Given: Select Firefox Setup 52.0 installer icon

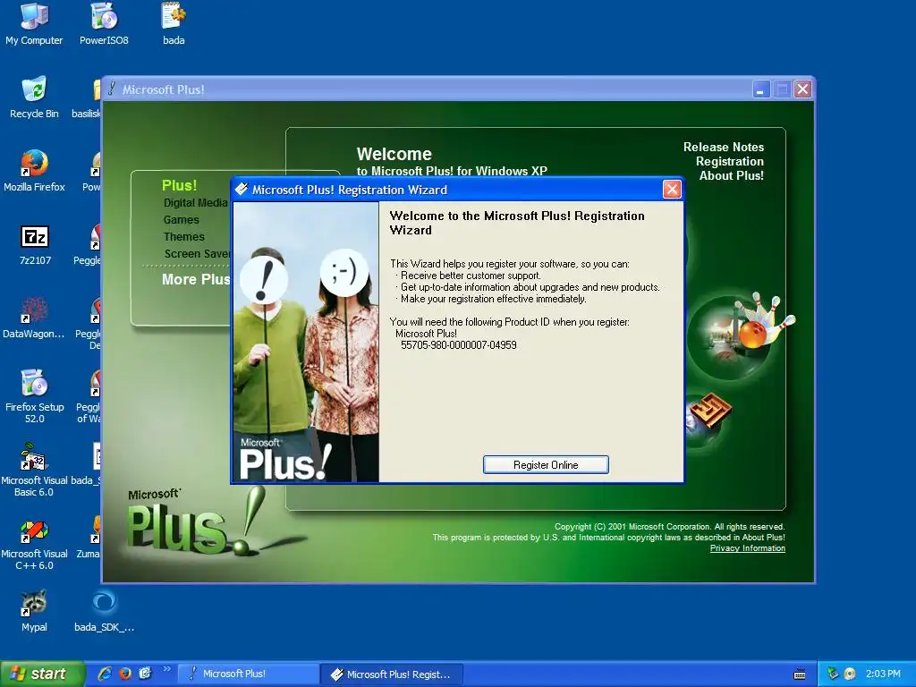Looking at the screenshot, I should click(35, 396).
